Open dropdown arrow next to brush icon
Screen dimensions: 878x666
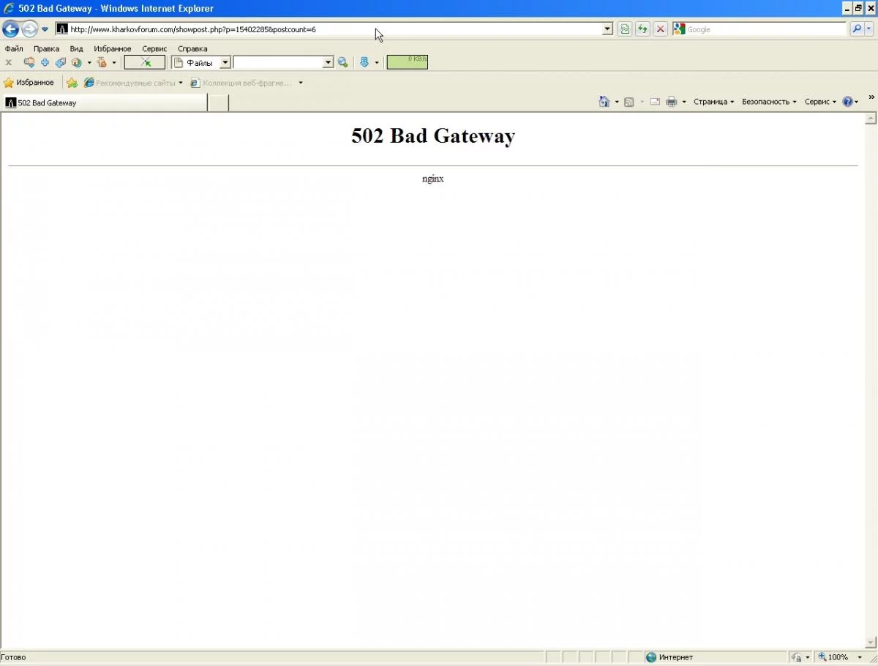point(114,63)
